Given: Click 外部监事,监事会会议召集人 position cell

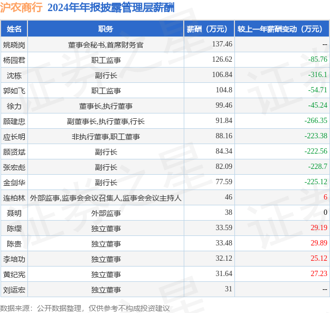Looking at the screenshot, I should 106,198.
